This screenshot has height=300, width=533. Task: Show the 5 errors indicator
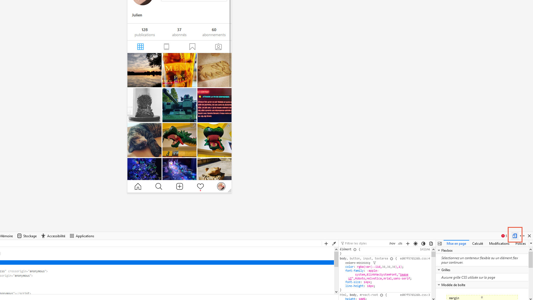coord(504,236)
